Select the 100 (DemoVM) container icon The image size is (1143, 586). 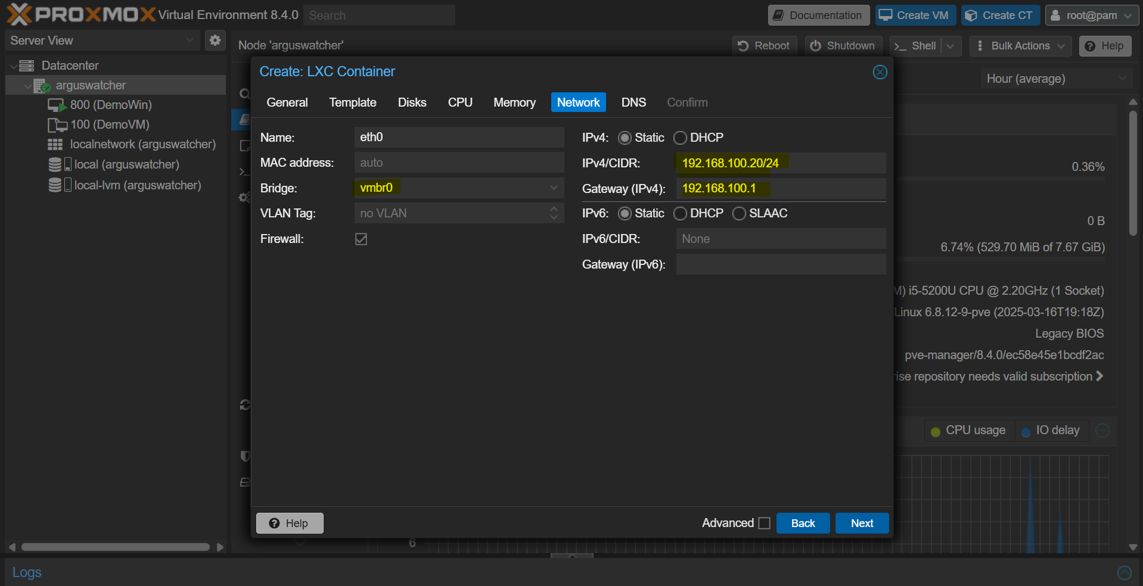[x=57, y=125]
